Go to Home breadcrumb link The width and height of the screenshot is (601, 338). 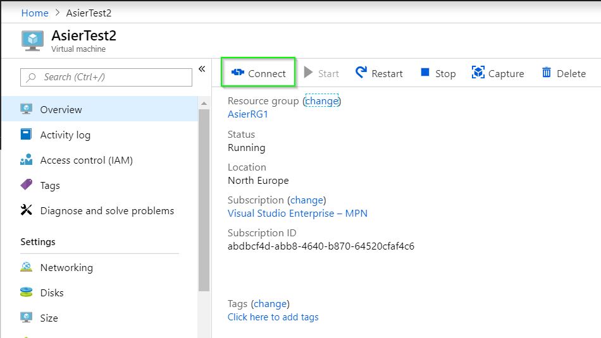click(x=35, y=13)
